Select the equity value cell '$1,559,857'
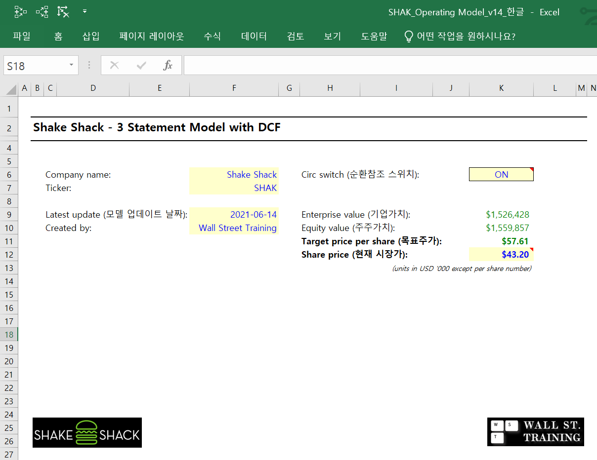The height and width of the screenshot is (460, 597). pyautogui.click(x=501, y=228)
